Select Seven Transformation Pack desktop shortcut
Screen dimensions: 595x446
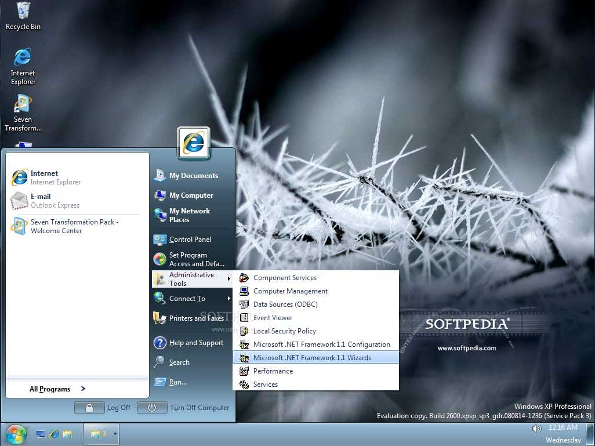click(x=23, y=113)
